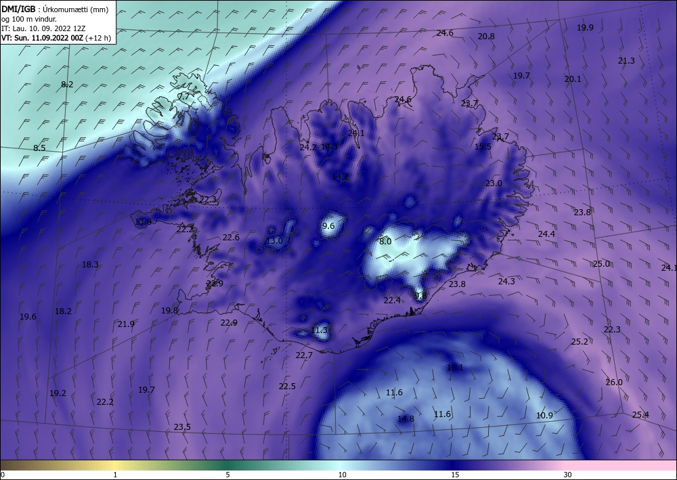Click the '(+12 h)' forecast offset text
Screen dimensions: 677x480
tap(98, 38)
